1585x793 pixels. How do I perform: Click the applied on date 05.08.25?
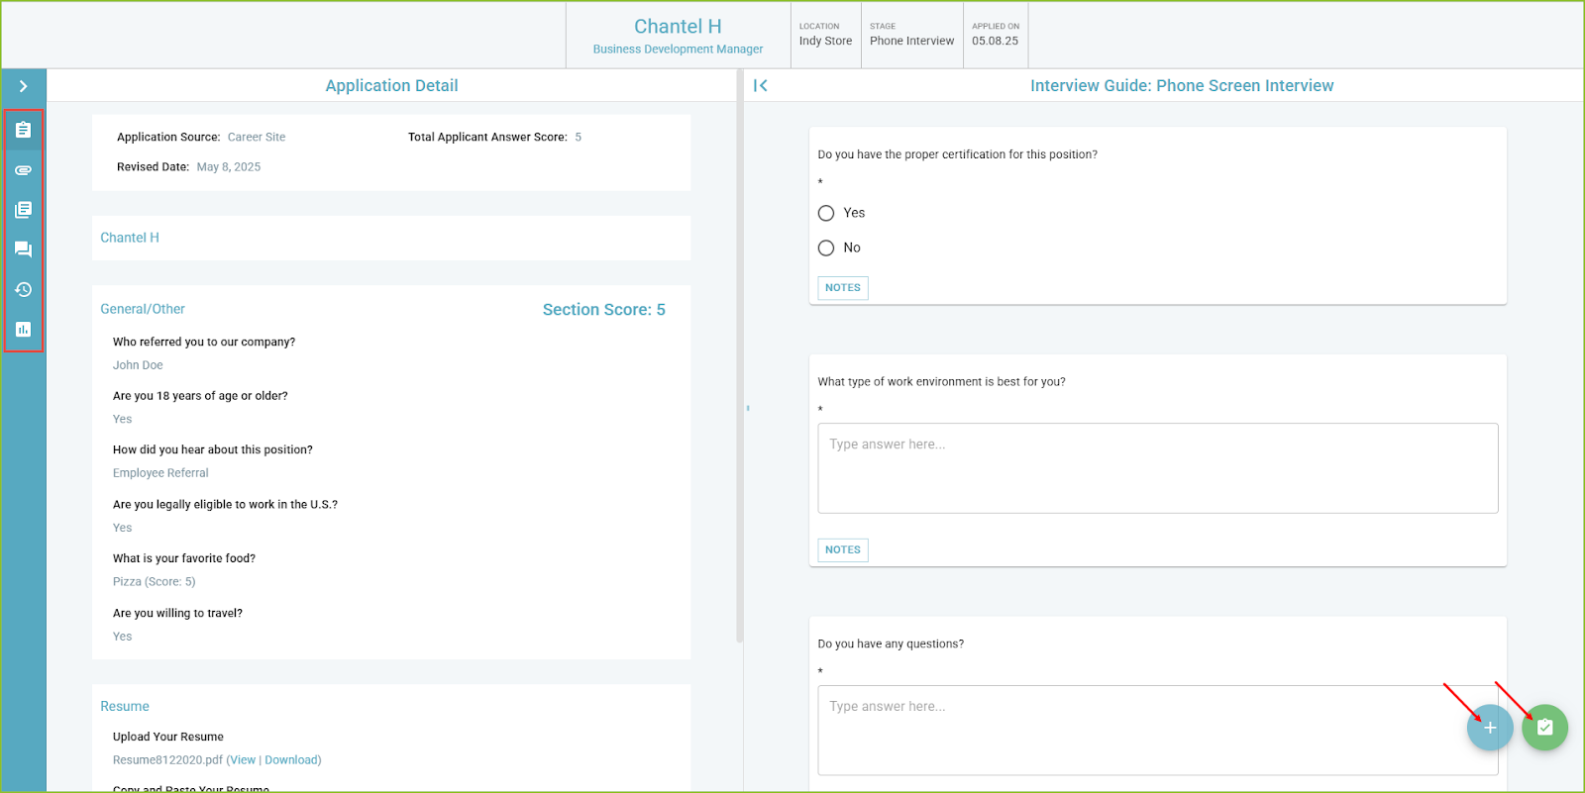pos(995,41)
